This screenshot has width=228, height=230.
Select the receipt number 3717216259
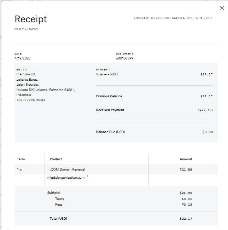(x=28, y=29)
